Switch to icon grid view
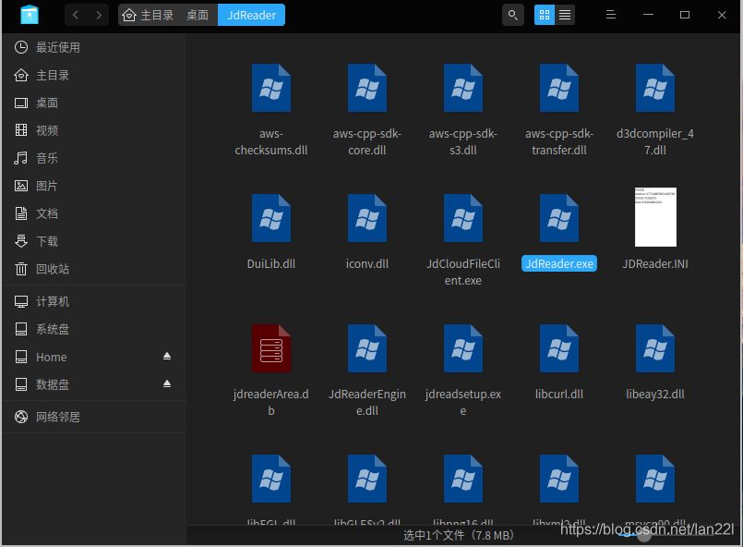743x547 pixels. click(x=545, y=15)
